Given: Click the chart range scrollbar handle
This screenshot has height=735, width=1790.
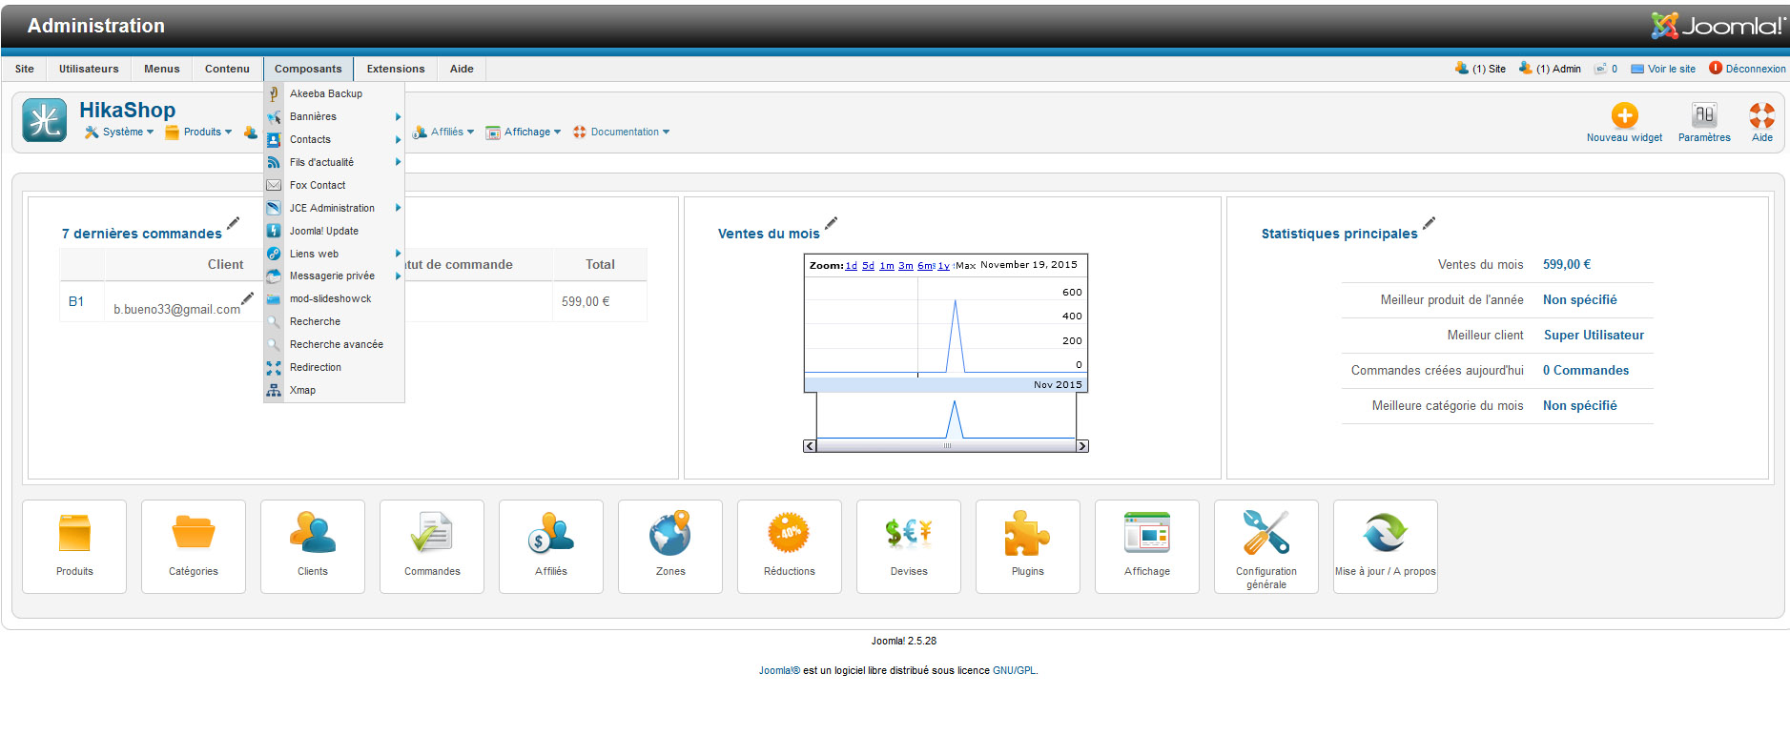Looking at the screenshot, I should [947, 446].
